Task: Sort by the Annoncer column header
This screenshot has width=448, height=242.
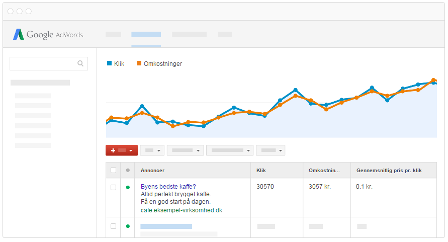Action: click(x=152, y=170)
